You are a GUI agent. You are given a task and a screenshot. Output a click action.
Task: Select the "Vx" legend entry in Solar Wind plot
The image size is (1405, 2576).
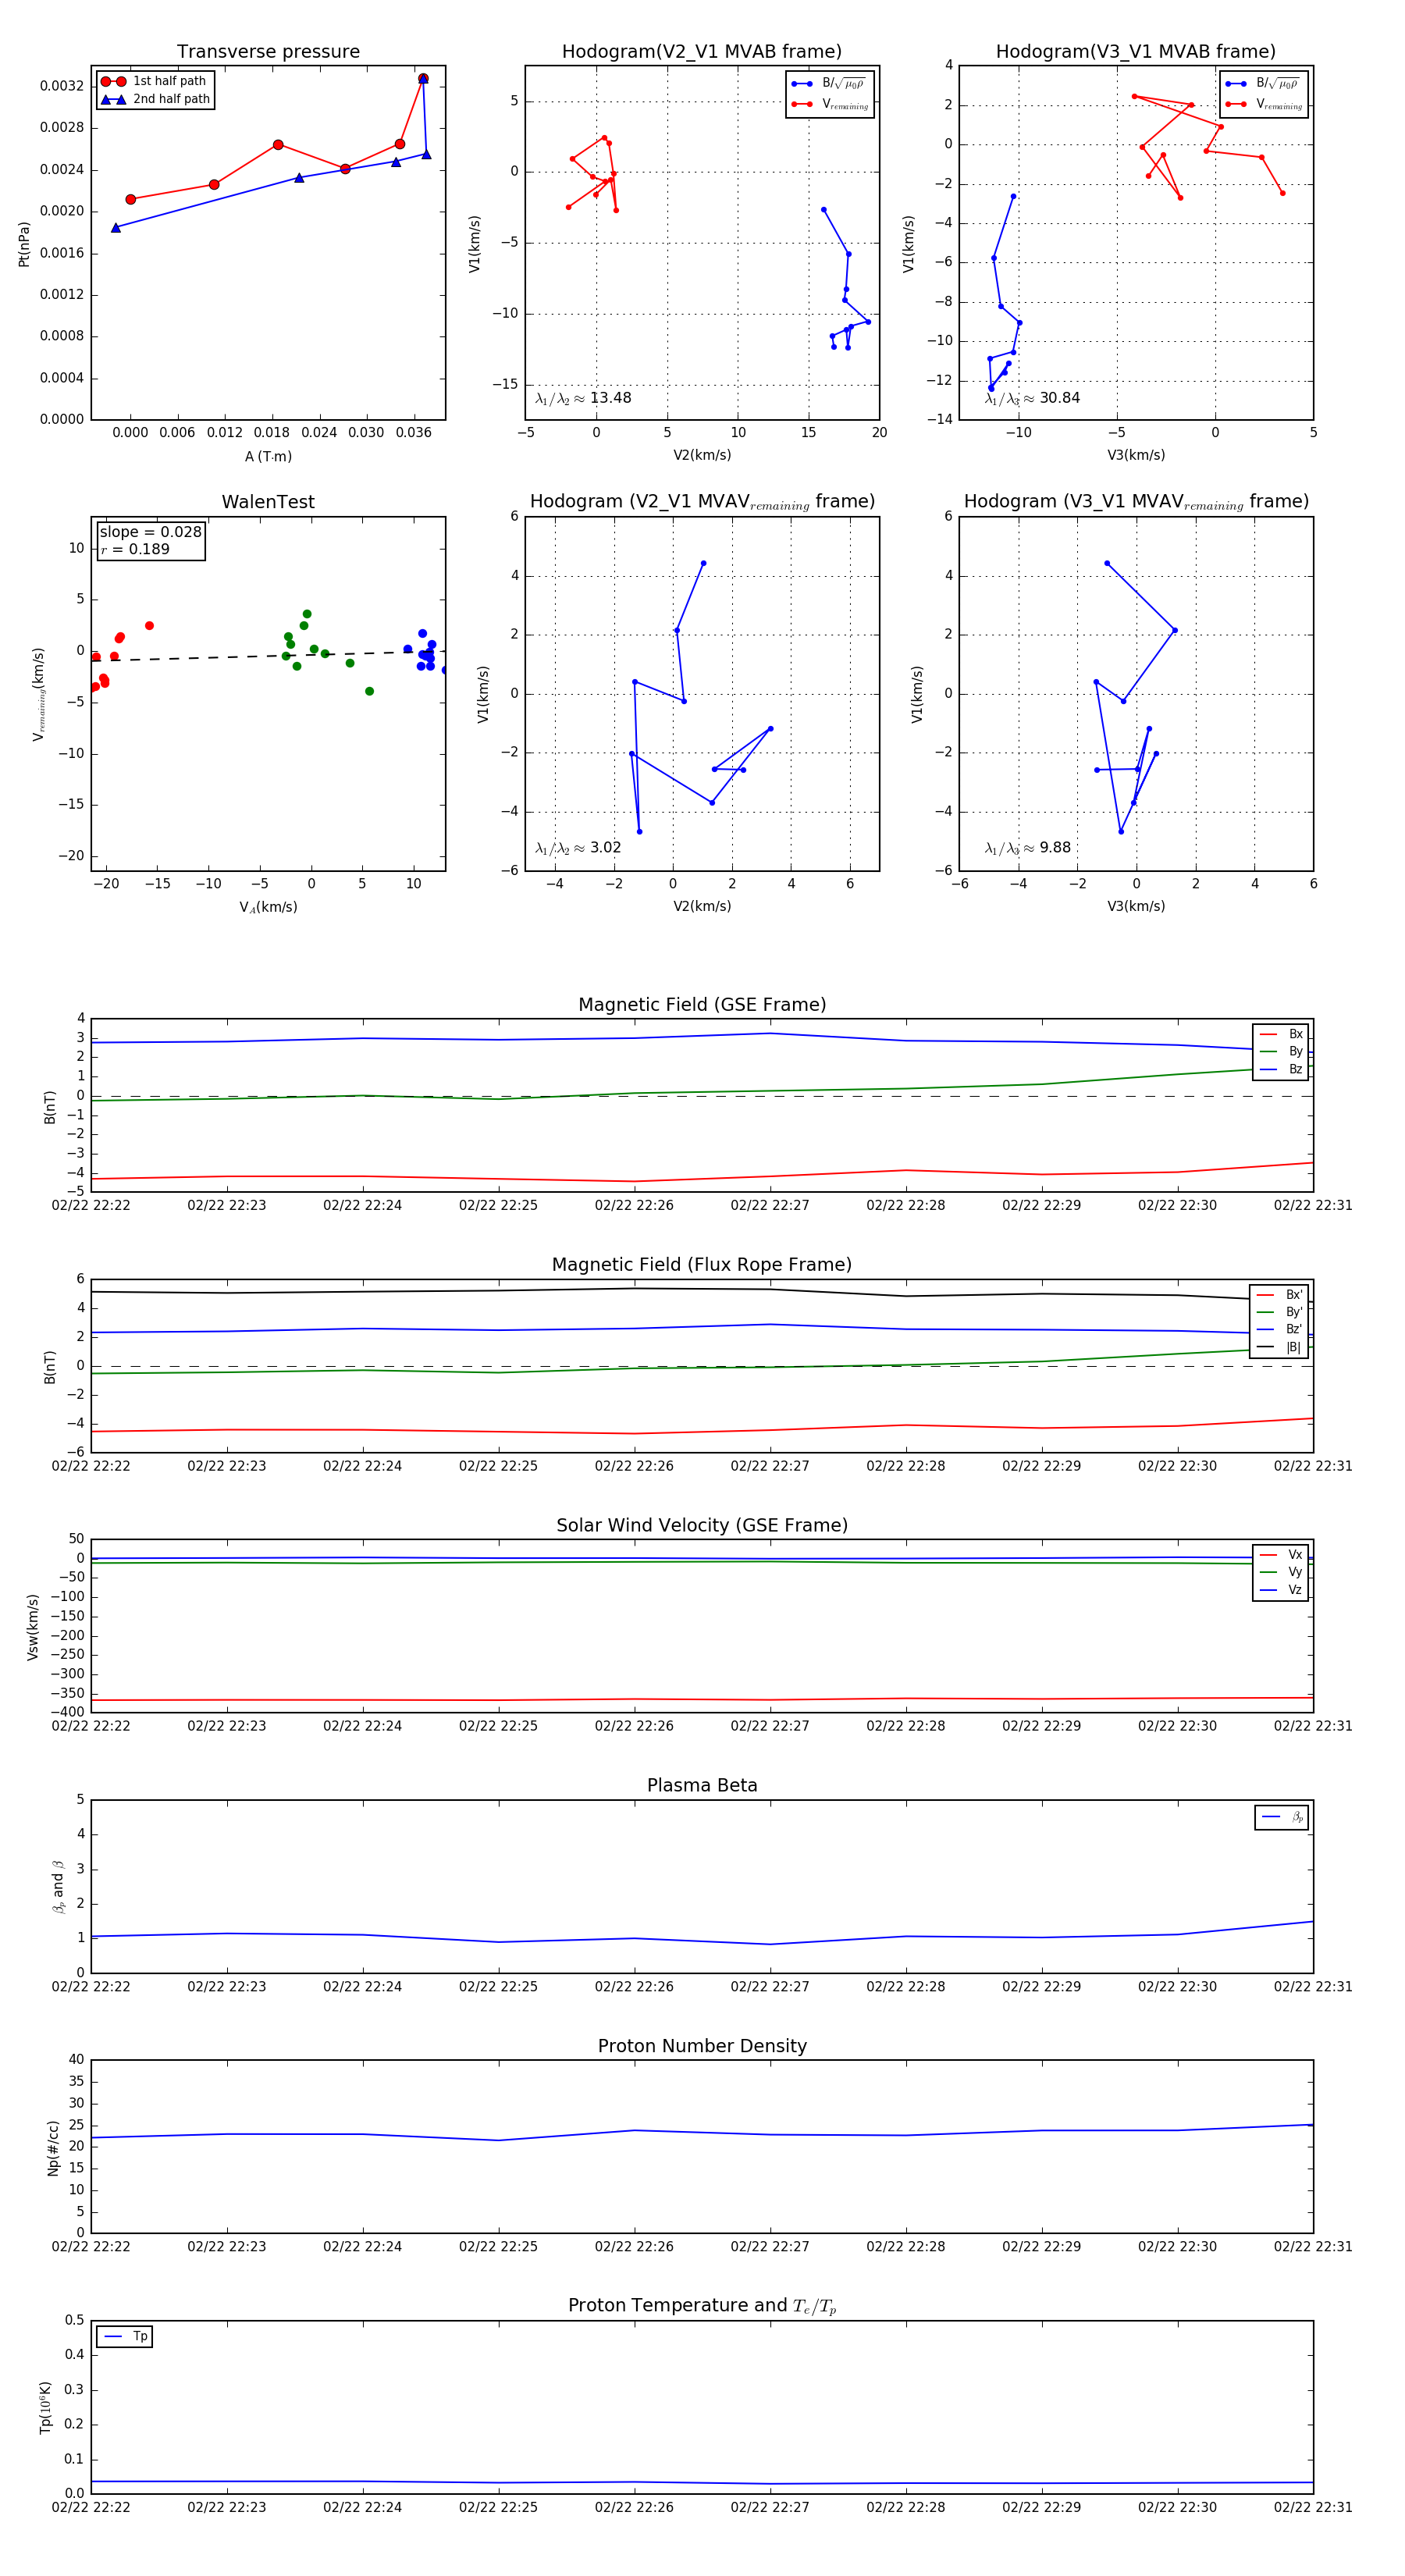(1281, 1555)
